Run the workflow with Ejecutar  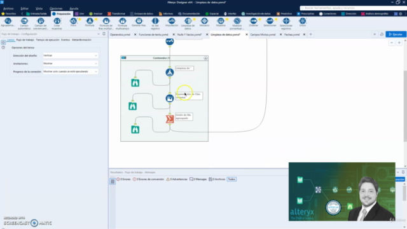point(396,34)
